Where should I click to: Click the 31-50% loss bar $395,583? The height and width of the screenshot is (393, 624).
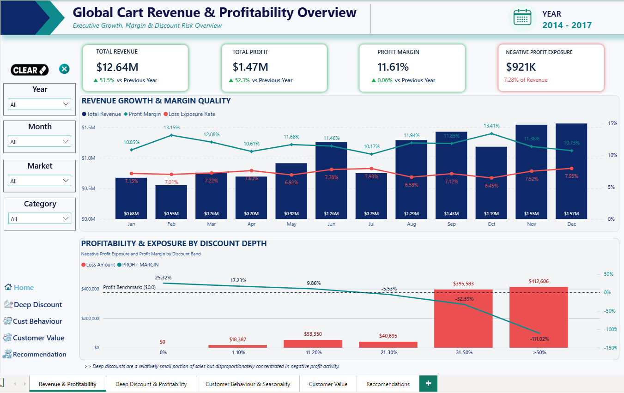coord(463,319)
